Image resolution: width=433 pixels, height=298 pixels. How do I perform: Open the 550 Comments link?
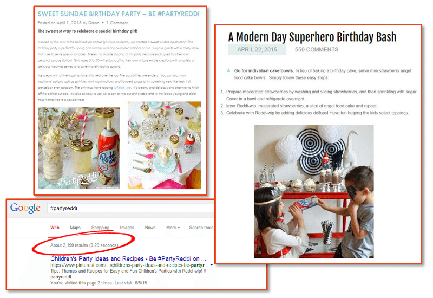point(317,50)
